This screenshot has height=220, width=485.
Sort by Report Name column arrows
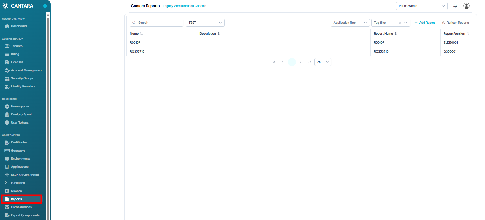[396, 34]
